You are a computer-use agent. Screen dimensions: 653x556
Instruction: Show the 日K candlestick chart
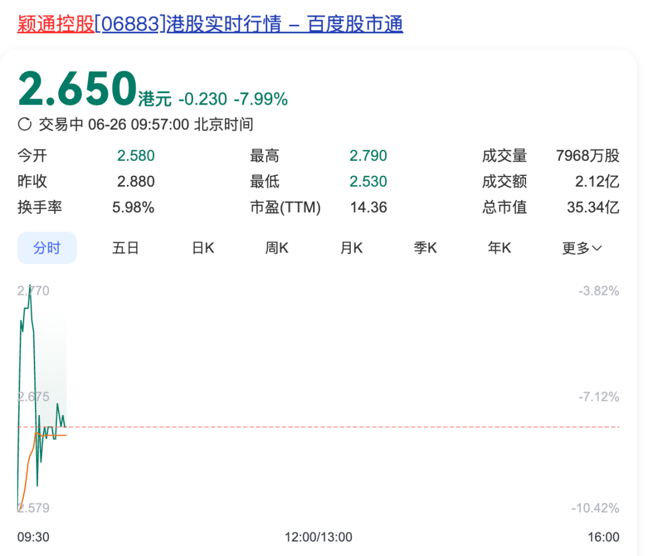pyautogui.click(x=203, y=248)
